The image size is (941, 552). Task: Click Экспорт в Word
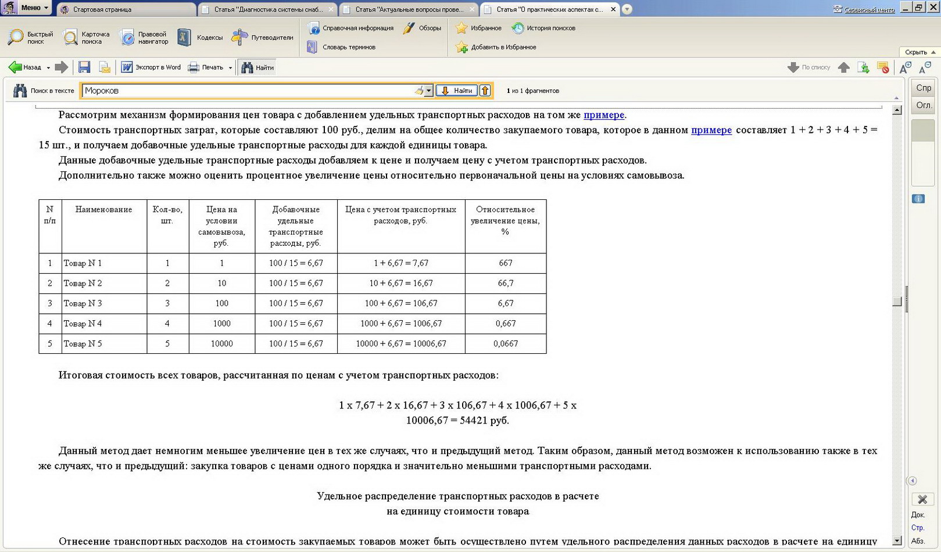[151, 67]
